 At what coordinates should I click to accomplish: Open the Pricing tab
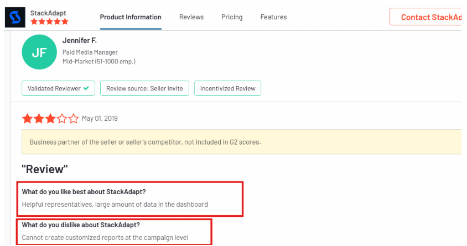pyautogui.click(x=232, y=17)
